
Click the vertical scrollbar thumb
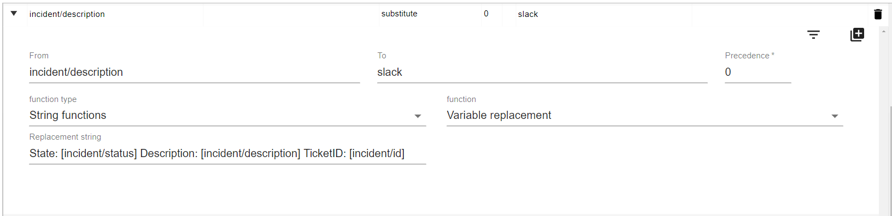tap(890, 161)
